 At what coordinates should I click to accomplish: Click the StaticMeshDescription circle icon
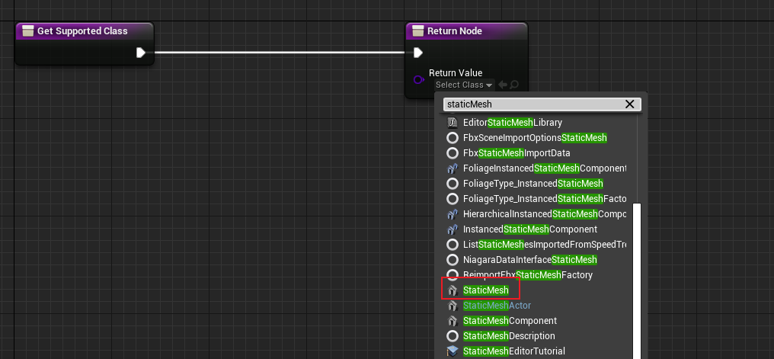pyautogui.click(x=453, y=336)
